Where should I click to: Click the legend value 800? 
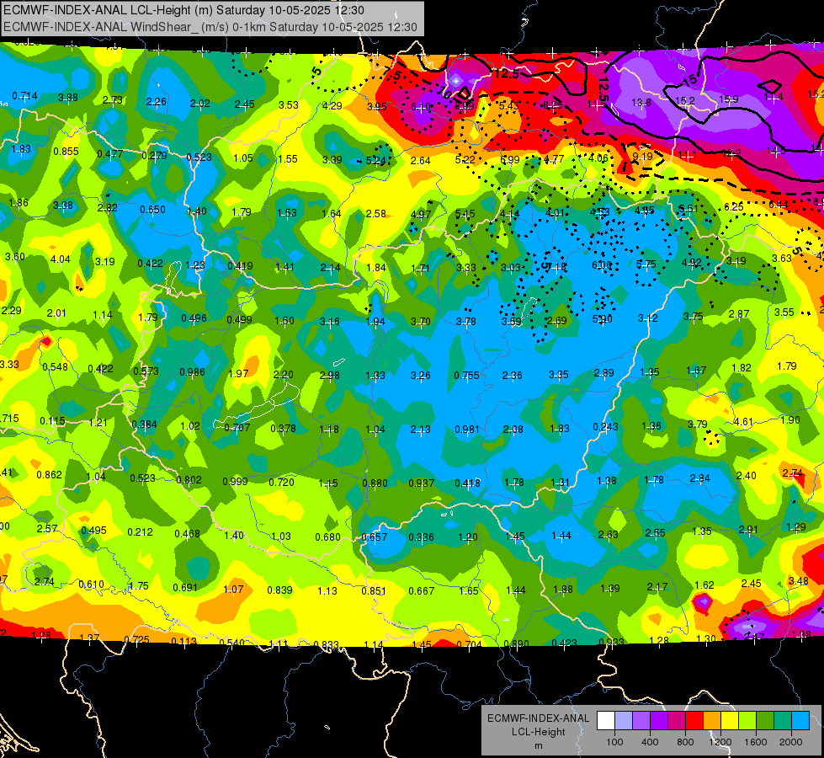(685, 742)
